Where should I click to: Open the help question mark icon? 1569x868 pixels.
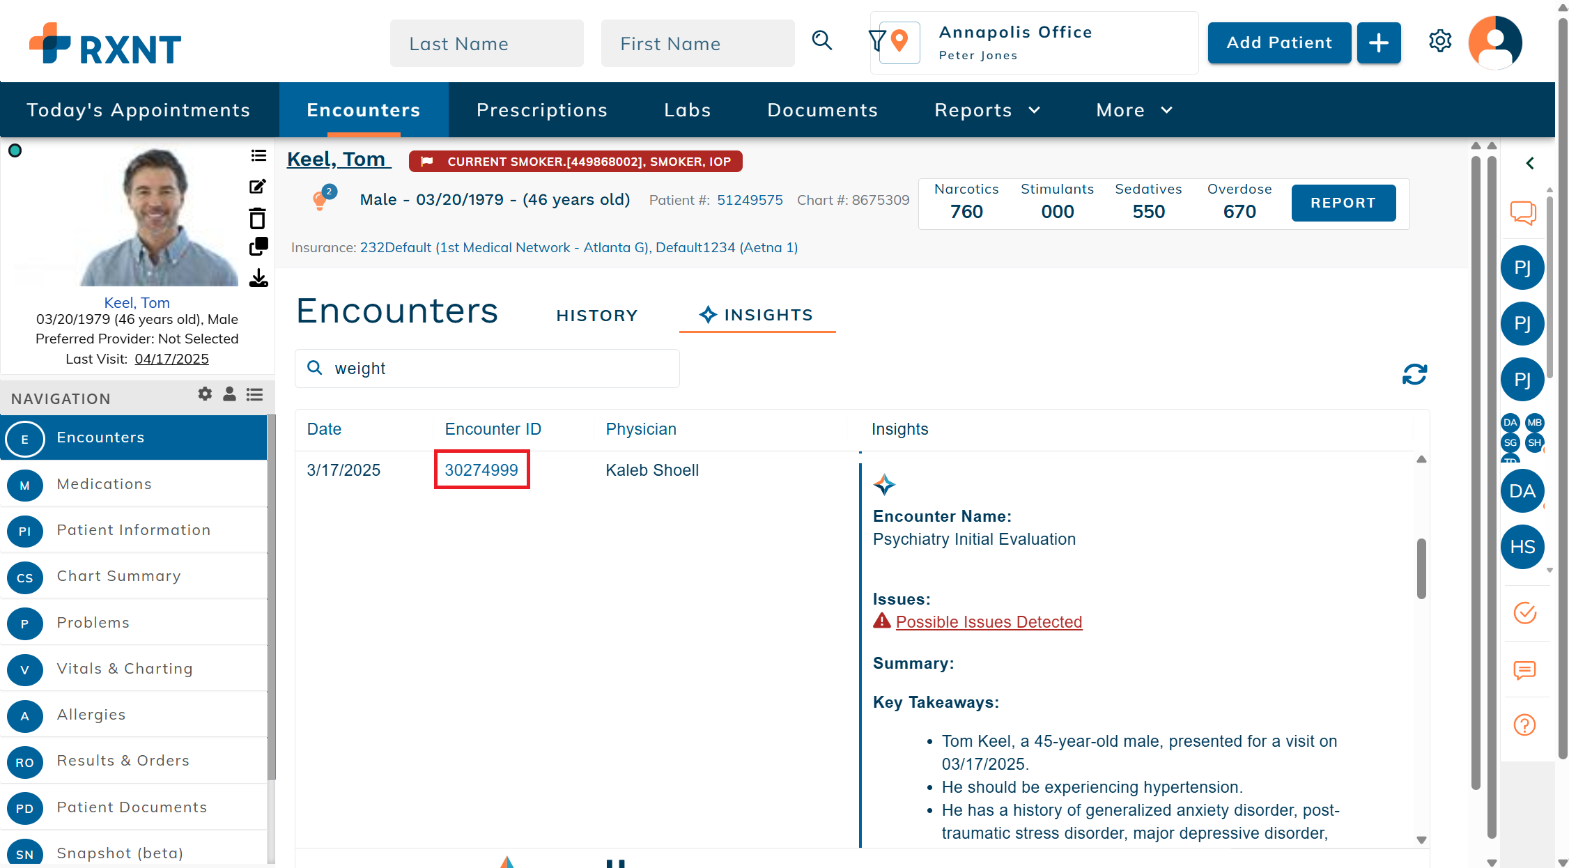coord(1524,725)
